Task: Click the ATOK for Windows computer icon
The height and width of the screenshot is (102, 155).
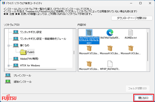Action: [16, 66]
